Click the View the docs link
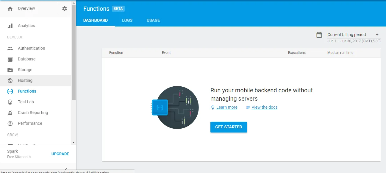This screenshot has width=386, height=173. click(265, 107)
